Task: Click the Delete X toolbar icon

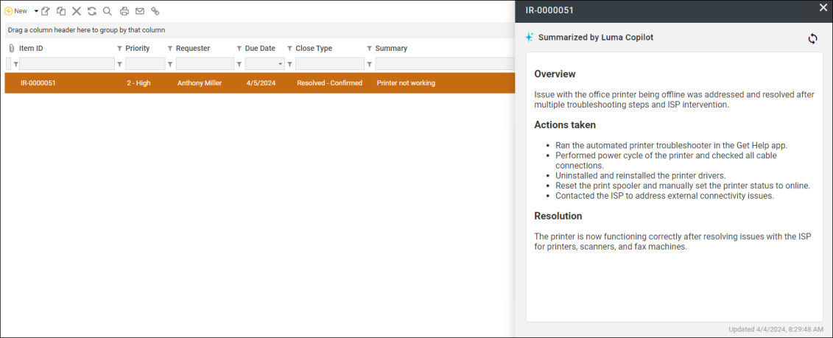Action: point(77,11)
